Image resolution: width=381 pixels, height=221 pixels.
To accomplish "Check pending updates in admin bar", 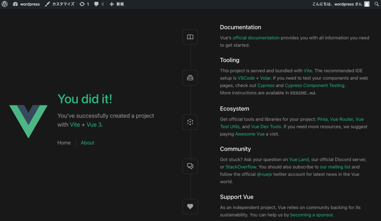I will (x=84, y=4).
